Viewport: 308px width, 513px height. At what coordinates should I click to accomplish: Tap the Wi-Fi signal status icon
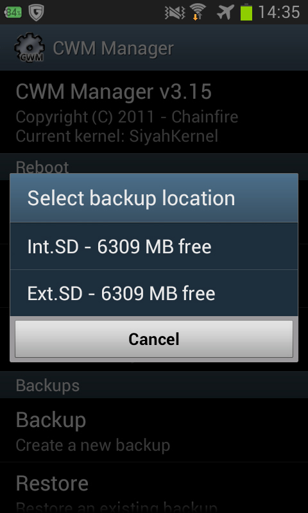(x=198, y=12)
